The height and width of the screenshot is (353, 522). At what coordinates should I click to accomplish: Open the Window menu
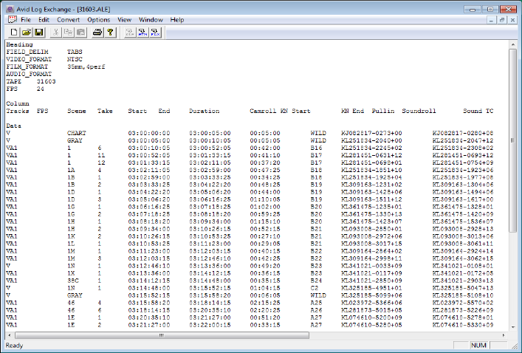click(151, 20)
